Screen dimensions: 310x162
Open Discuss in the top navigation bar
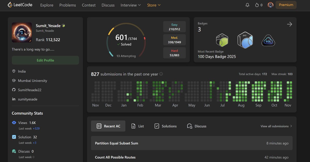click(x=108, y=5)
